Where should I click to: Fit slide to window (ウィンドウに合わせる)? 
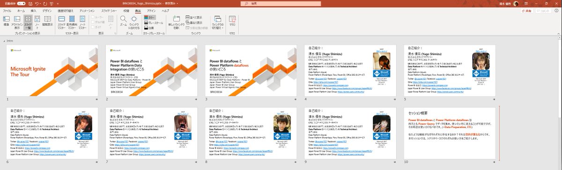[x=134, y=22]
